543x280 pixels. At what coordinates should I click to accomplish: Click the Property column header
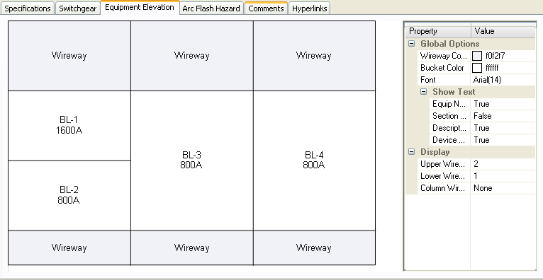click(x=438, y=31)
